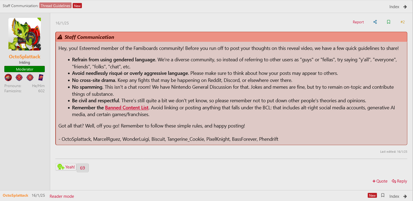413x201 pixels.
Task: Open OctoSplattack's avatar image
Action: click(x=25, y=34)
